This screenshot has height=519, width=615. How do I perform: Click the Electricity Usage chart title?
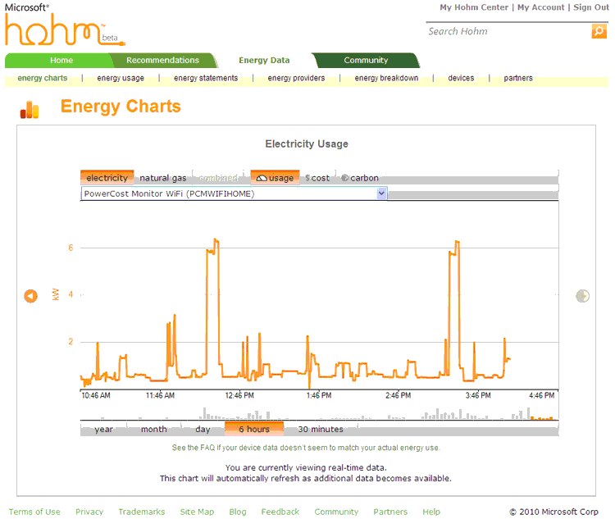tap(307, 144)
